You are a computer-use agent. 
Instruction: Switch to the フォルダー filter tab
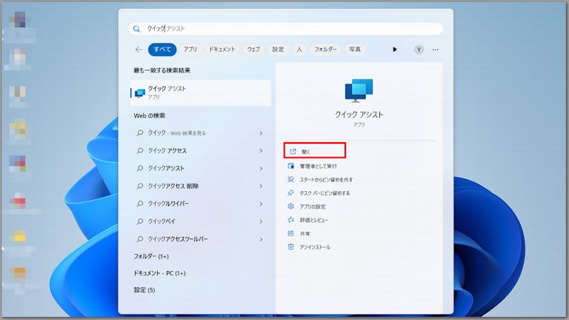(x=325, y=50)
